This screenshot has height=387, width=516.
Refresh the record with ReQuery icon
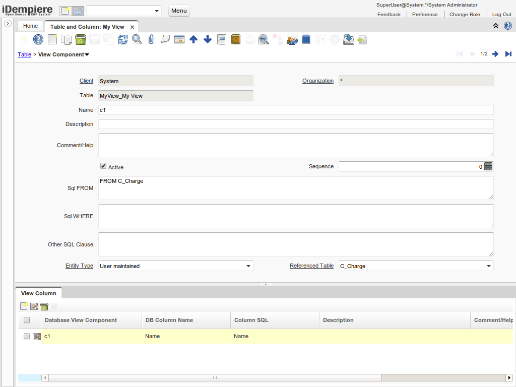[123, 39]
